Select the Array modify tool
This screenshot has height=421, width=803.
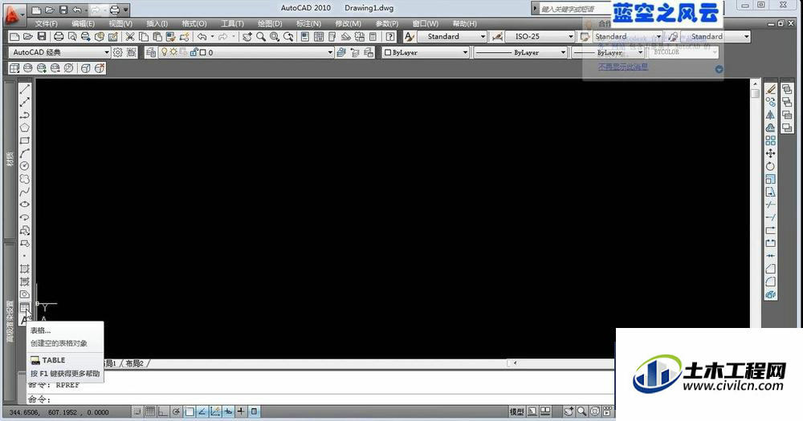[770, 140]
